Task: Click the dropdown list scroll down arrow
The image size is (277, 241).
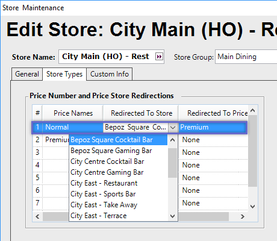Action: click(x=172, y=216)
